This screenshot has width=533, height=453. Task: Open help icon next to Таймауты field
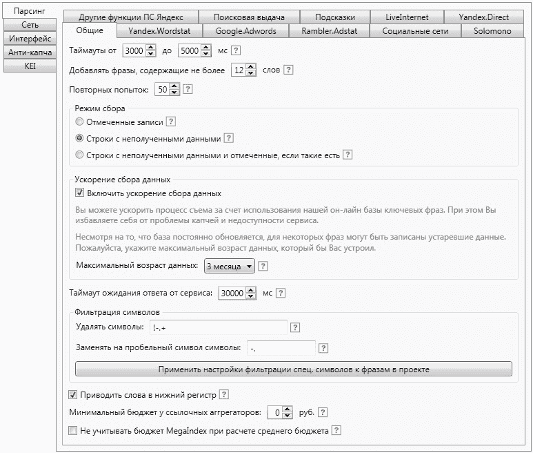pos(236,50)
